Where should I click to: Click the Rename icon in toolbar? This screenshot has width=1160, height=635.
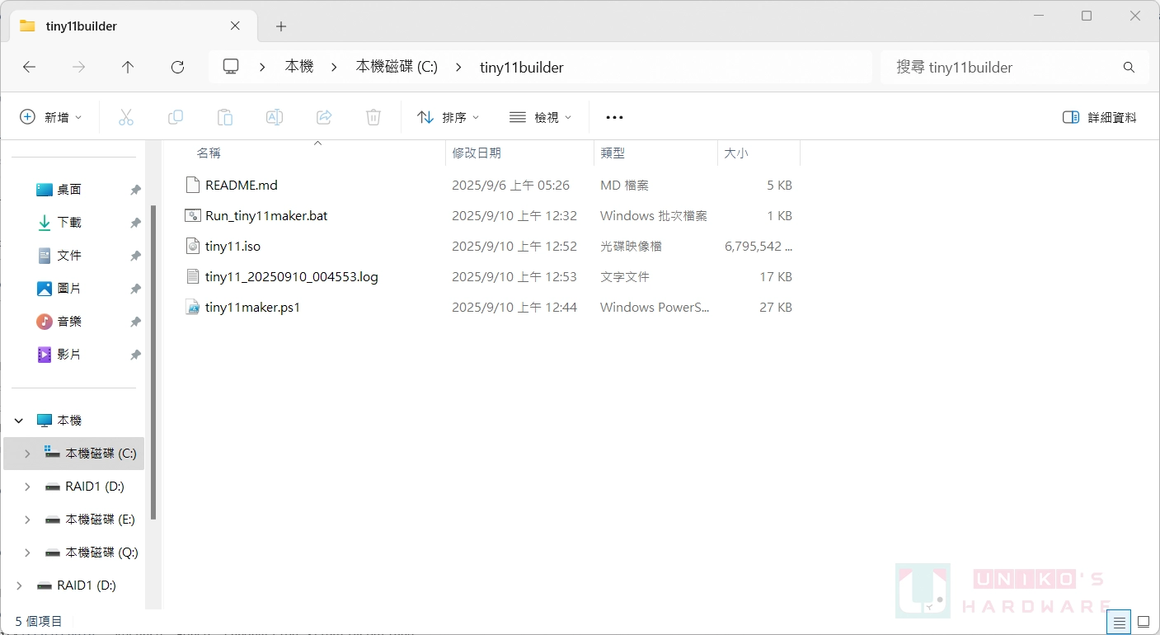(275, 117)
